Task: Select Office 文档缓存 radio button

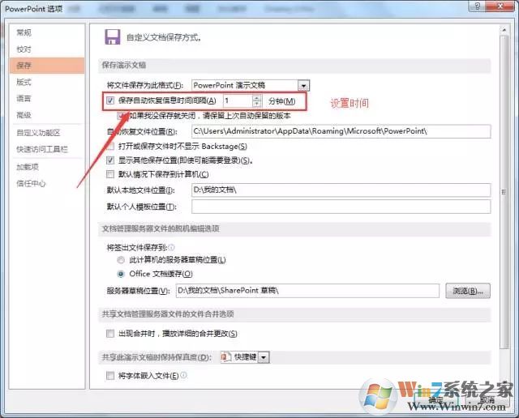Action: tap(121, 274)
